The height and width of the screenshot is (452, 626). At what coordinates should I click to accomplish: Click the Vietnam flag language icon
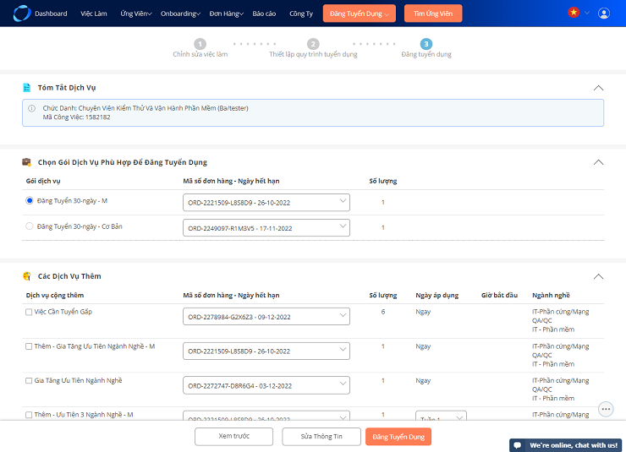pyautogui.click(x=574, y=13)
